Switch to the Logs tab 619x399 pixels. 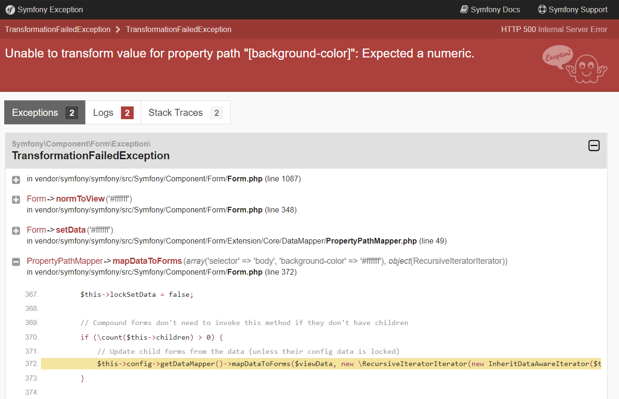click(x=113, y=112)
